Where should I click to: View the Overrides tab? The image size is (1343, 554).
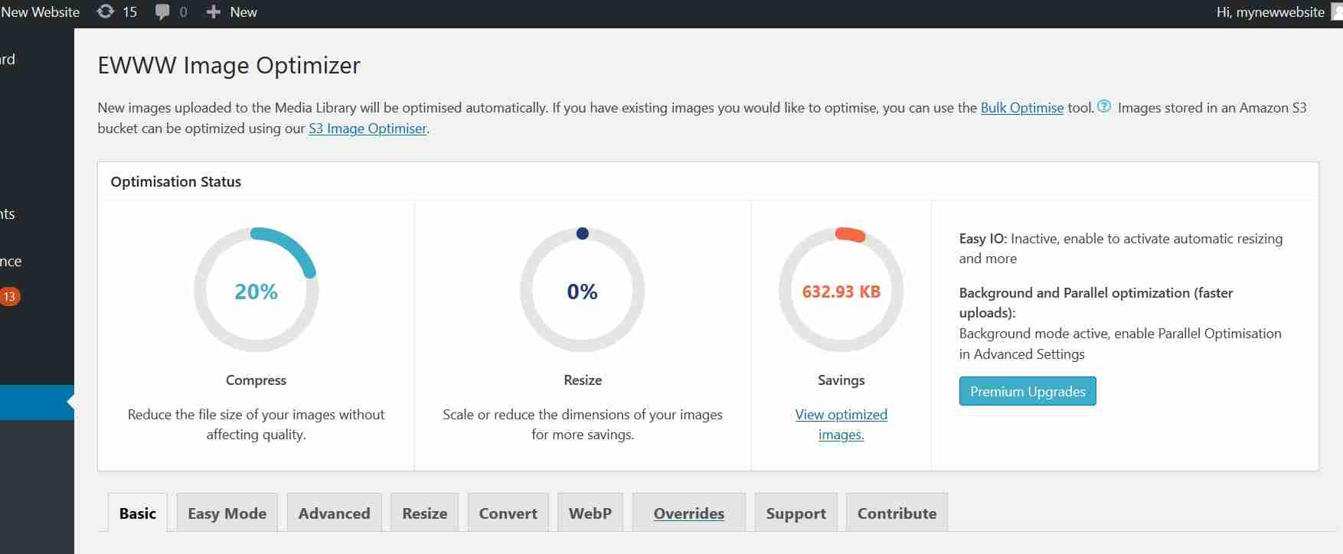(x=688, y=512)
